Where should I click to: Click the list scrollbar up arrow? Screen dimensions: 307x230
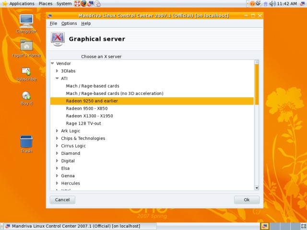coord(257,62)
